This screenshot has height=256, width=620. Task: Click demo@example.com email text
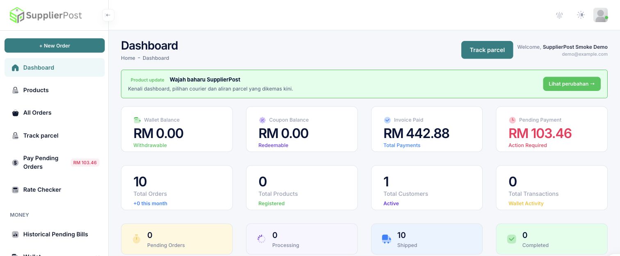(x=585, y=54)
